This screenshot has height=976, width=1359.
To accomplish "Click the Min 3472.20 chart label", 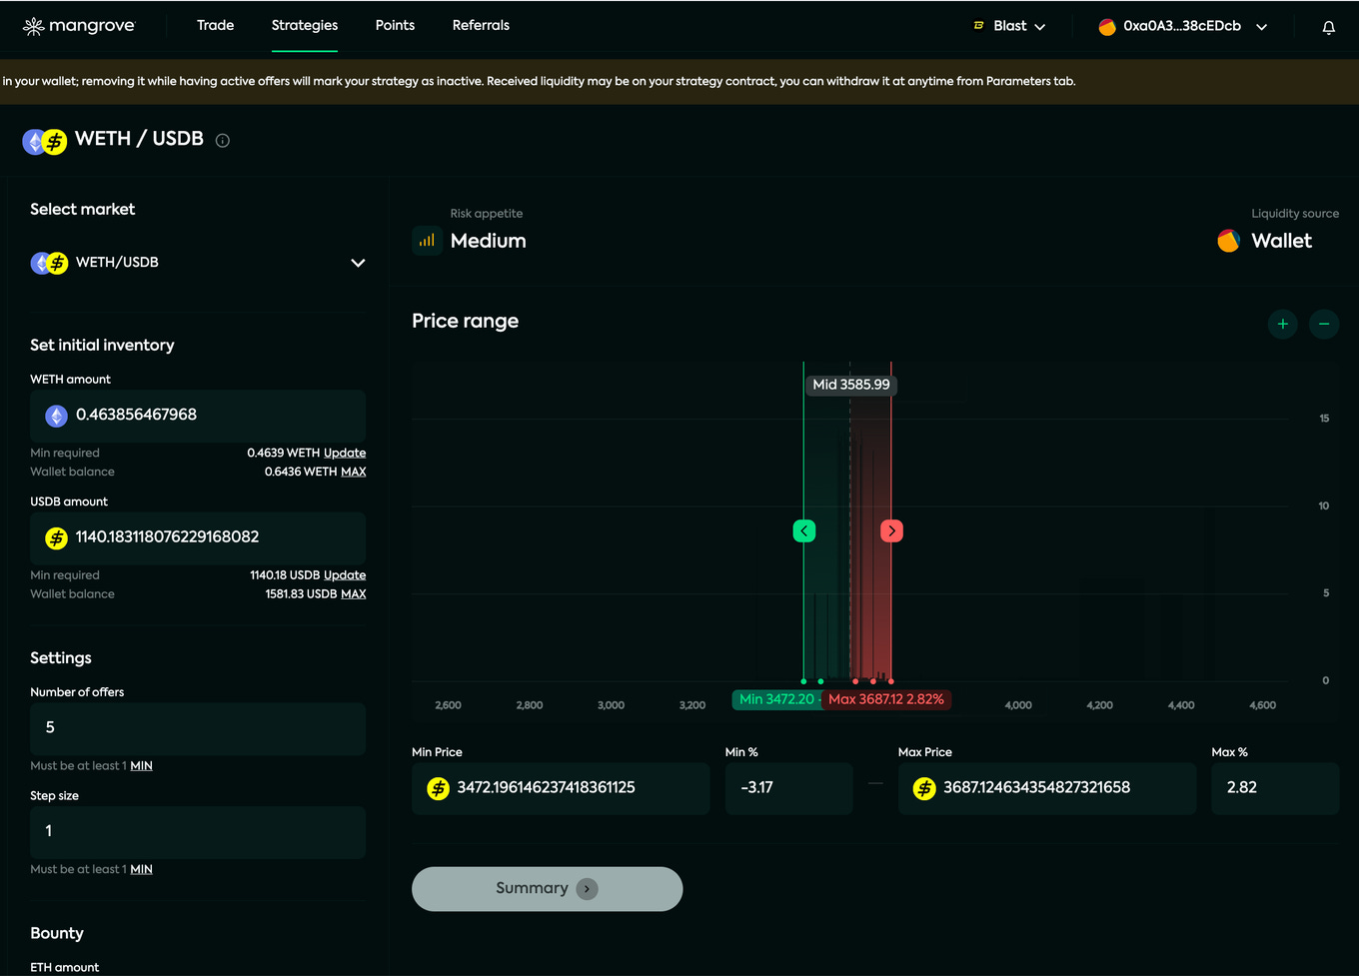I will (776, 699).
